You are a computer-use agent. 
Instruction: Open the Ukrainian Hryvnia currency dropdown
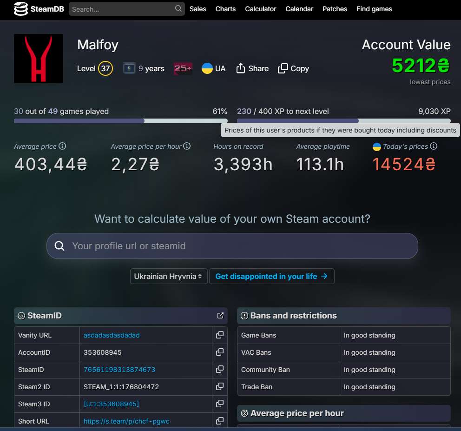(x=168, y=276)
